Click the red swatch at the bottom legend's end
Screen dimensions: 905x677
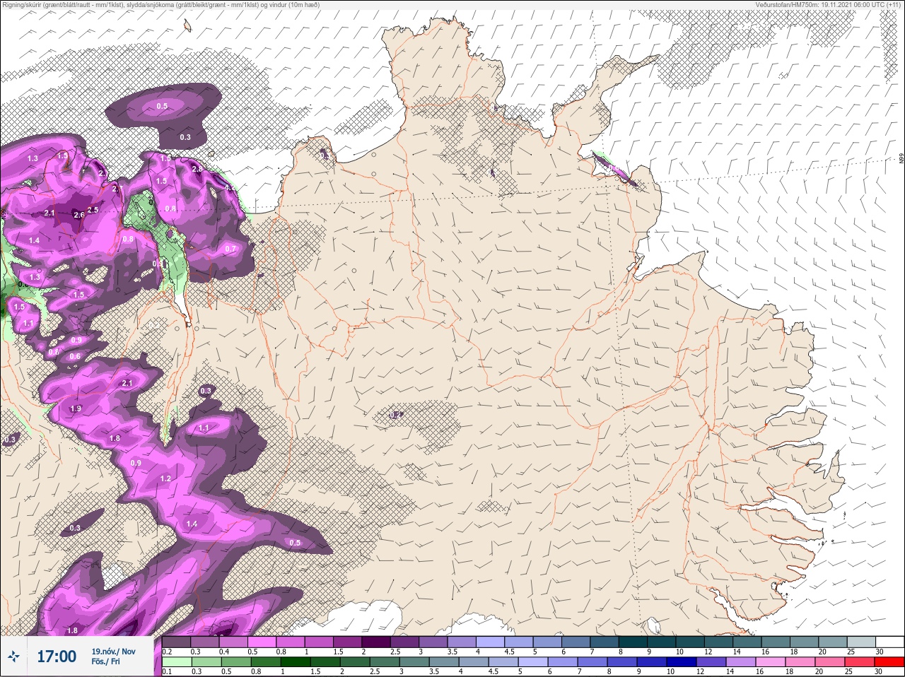click(x=889, y=662)
